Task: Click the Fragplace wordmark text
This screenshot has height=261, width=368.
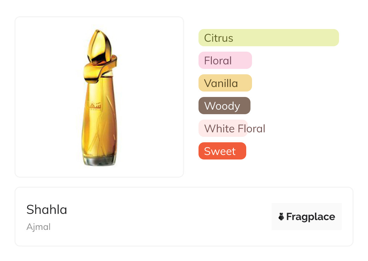Action: 311,217
